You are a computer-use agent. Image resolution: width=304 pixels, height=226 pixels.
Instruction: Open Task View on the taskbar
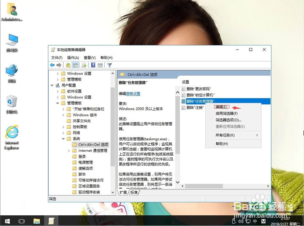[22, 221]
